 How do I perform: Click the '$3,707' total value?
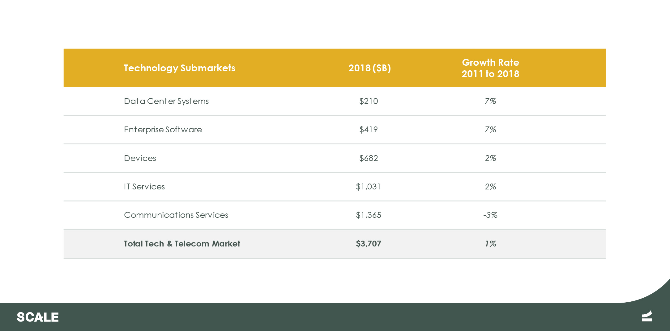pos(369,244)
